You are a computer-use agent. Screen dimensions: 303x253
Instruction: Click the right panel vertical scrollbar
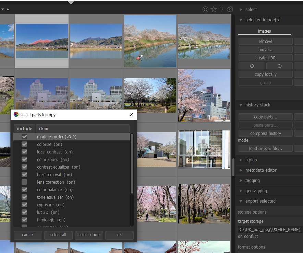233,167
